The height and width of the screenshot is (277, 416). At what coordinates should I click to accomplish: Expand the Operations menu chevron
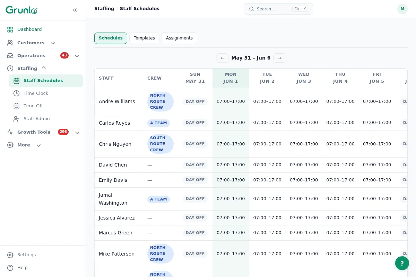click(x=77, y=56)
